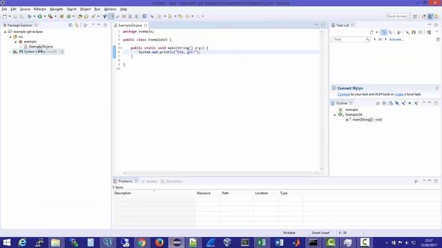
Task: Open Chrome from the taskbar
Action: coord(142,242)
